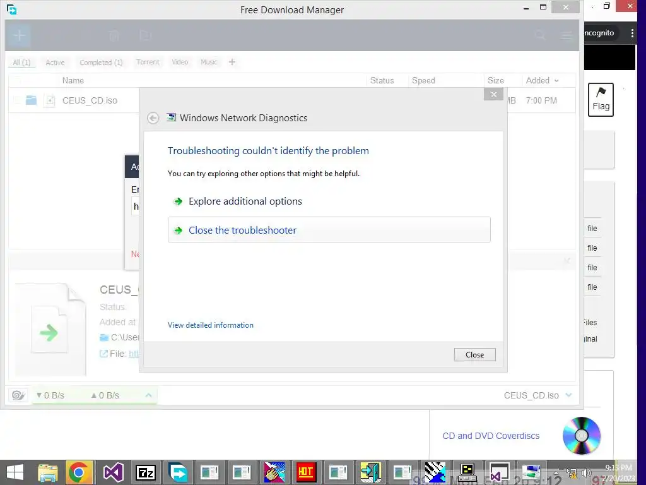Viewport: 646px width, 485px height.
Task: Choose Explore additional options
Action: (x=245, y=201)
